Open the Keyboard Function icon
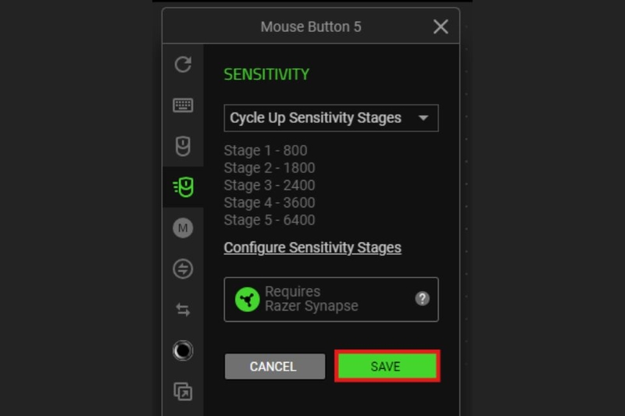This screenshot has height=416, width=625. tap(183, 105)
